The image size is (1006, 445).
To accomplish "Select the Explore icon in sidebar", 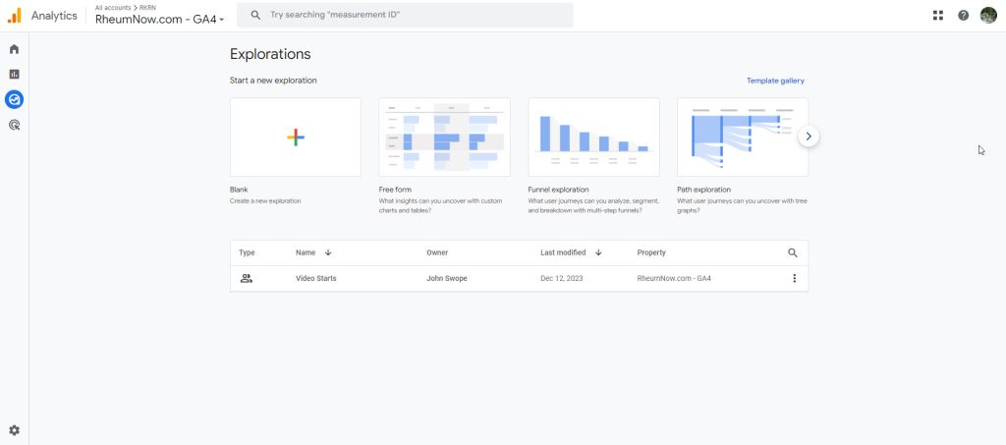I will point(14,99).
